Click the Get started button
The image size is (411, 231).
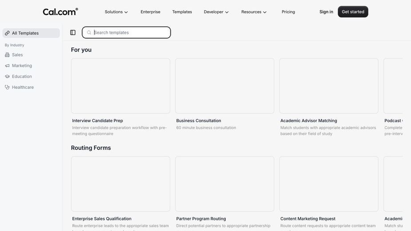tap(353, 12)
